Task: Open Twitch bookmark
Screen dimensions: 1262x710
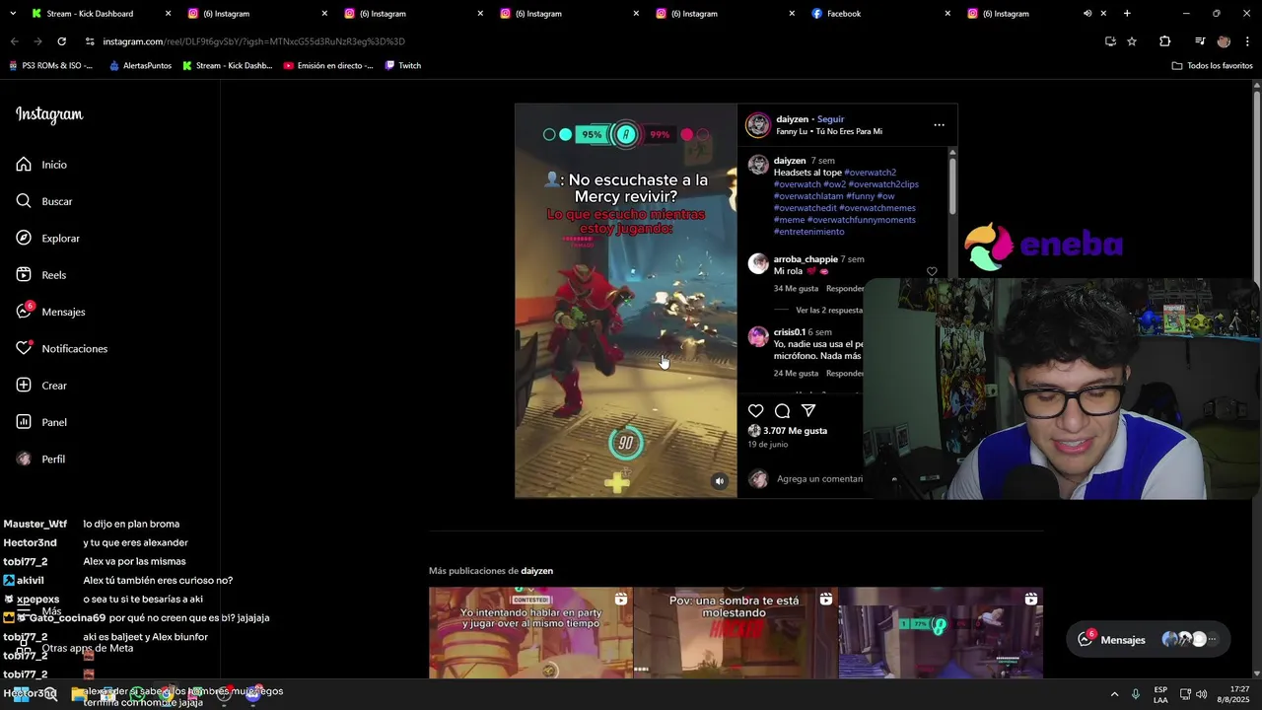Action: 402,66
